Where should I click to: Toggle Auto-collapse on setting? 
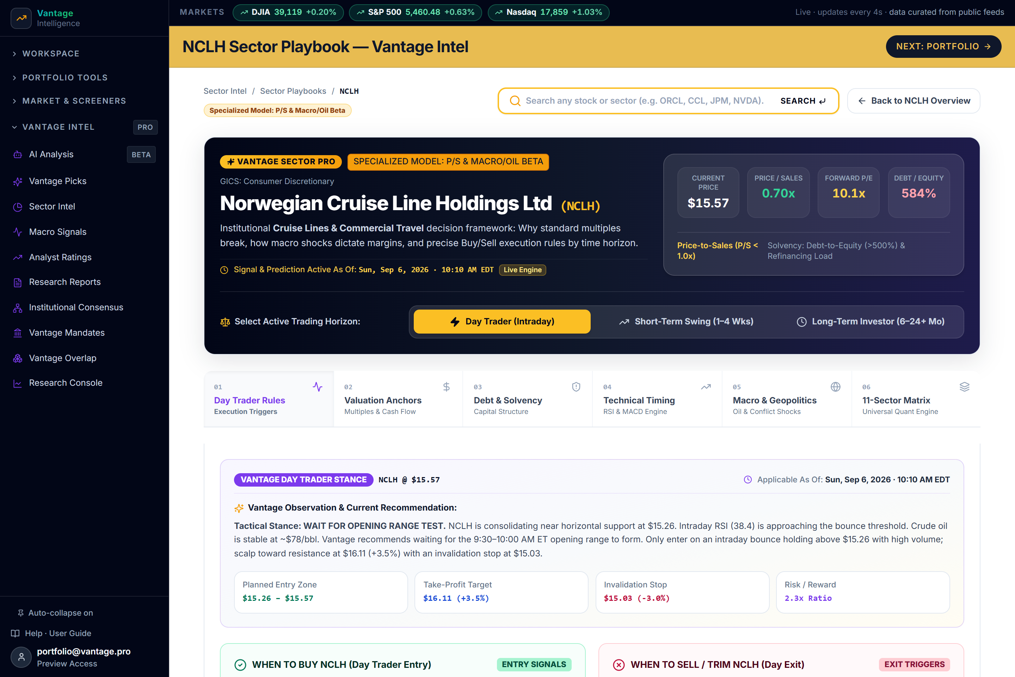coord(55,613)
